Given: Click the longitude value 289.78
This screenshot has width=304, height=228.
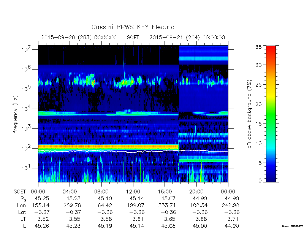Looking at the screenshot, I should (x=72, y=205).
